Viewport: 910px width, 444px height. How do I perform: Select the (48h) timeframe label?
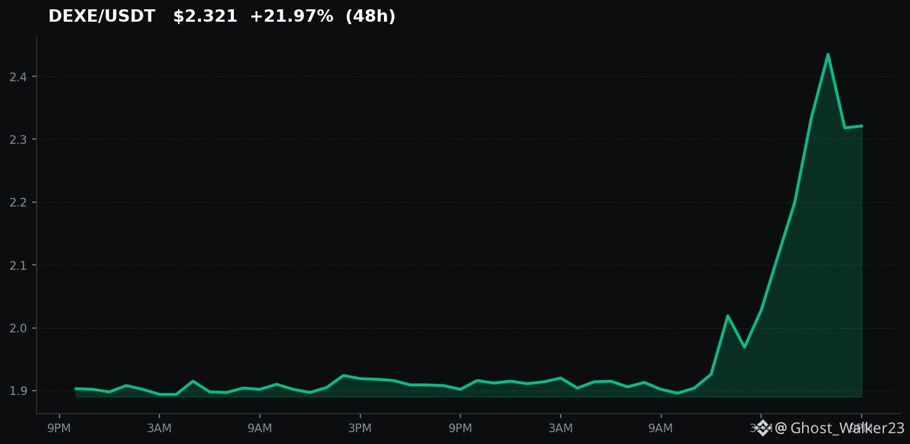pyautogui.click(x=370, y=17)
